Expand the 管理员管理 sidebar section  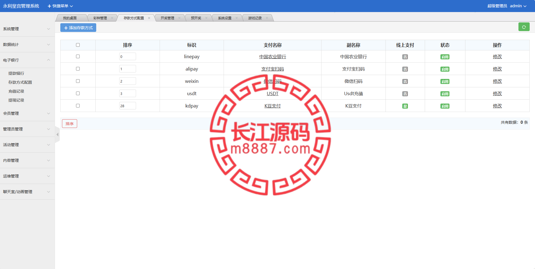point(27,129)
